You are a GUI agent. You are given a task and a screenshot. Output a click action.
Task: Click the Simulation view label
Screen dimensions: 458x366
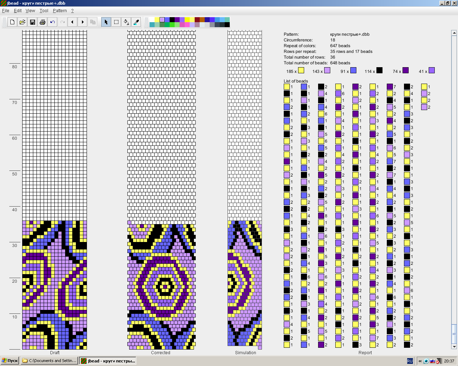245,352
